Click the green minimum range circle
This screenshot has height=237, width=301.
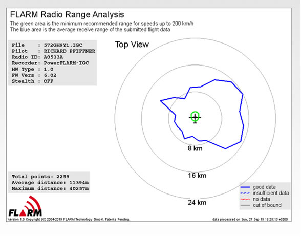[x=195, y=116]
